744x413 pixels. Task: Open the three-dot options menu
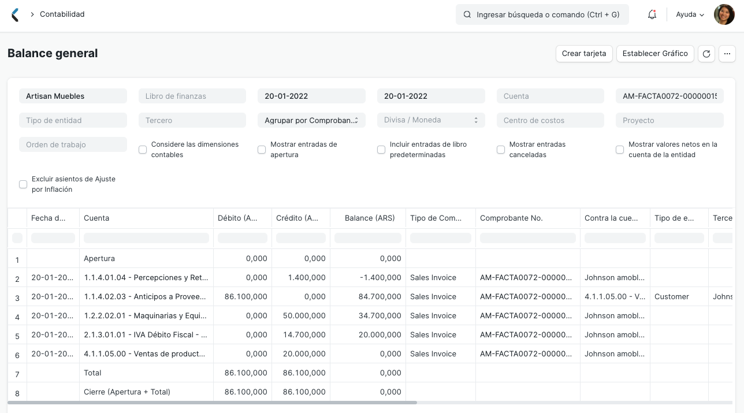click(727, 54)
